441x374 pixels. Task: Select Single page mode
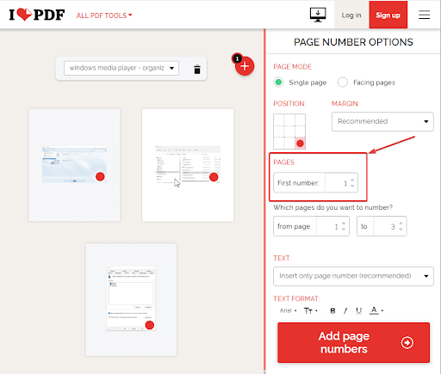(x=300, y=83)
